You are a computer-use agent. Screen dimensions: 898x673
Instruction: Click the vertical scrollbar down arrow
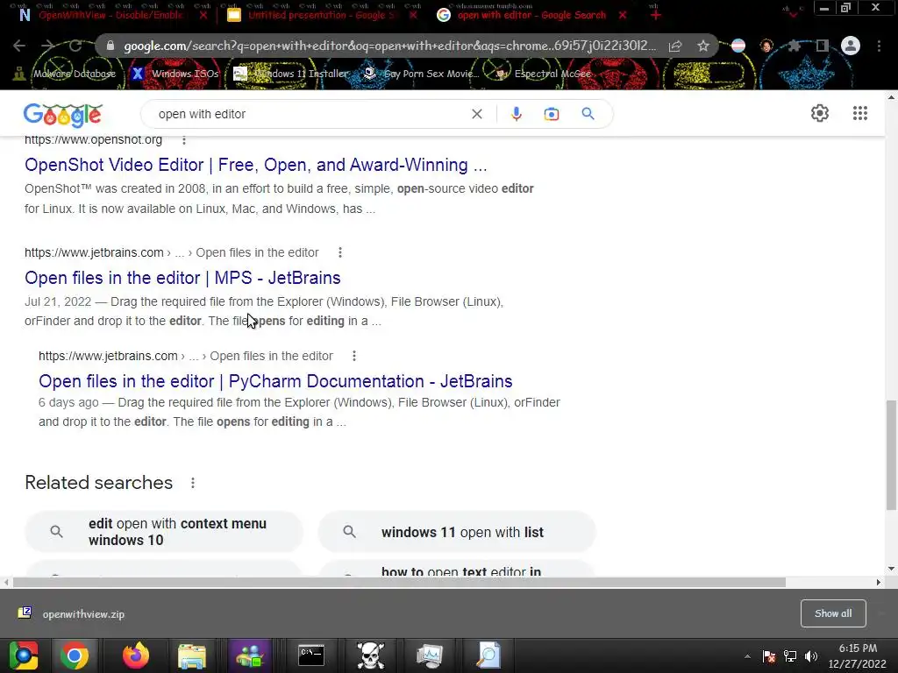[891, 569]
